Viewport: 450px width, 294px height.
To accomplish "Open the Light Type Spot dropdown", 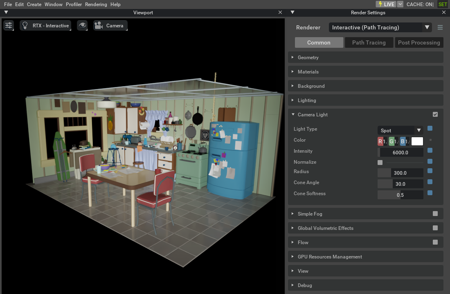I will pos(400,130).
